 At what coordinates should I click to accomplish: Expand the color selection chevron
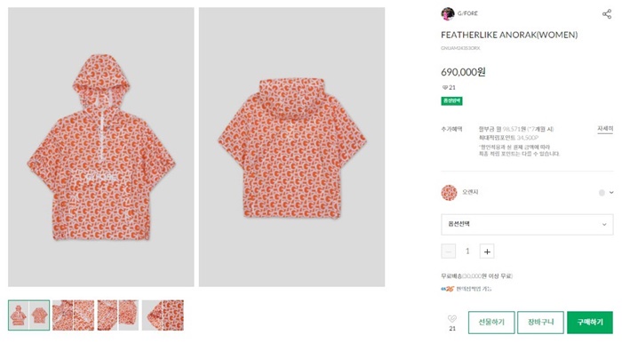611,192
